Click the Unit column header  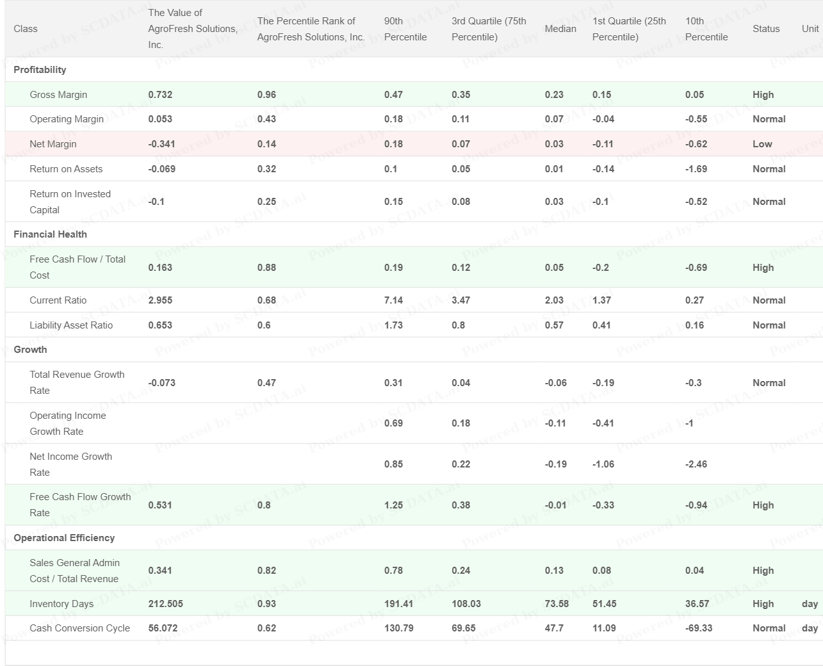pos(810,29)
